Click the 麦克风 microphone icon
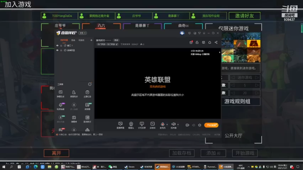Screen dimensions: 303x170 click(x=163, y=125)
